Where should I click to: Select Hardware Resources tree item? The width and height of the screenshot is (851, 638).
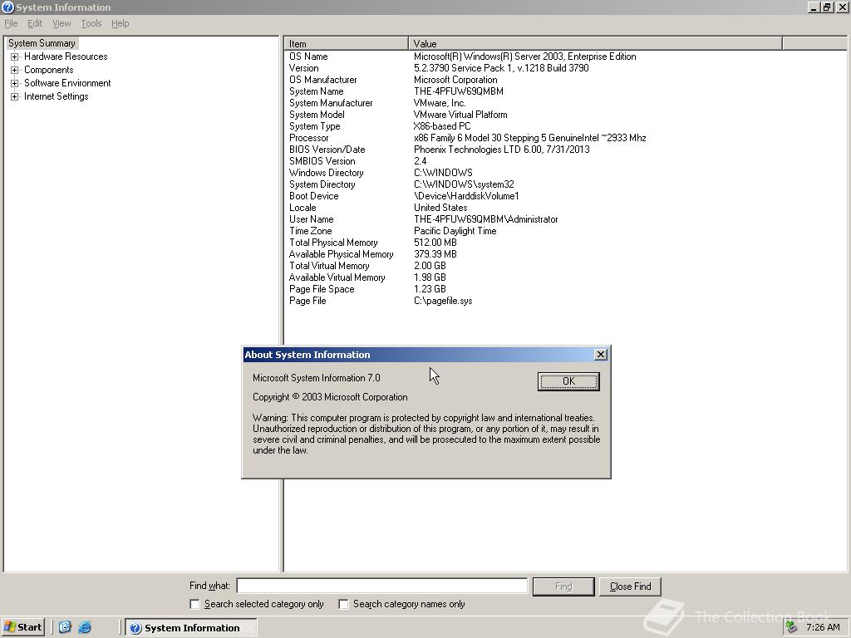point(66,56)
